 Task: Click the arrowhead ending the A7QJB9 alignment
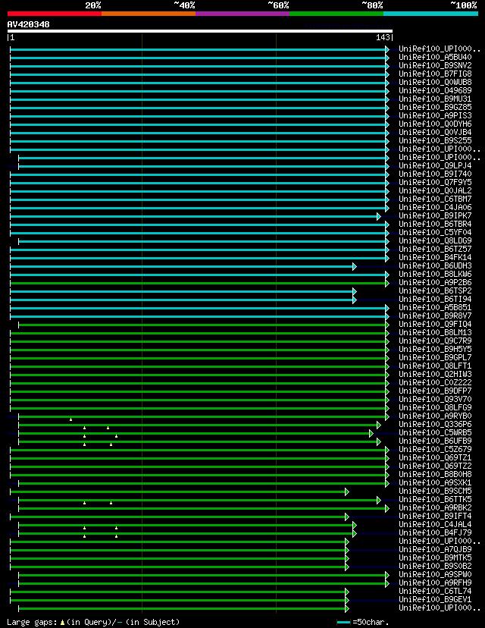(x=347, y=551)
